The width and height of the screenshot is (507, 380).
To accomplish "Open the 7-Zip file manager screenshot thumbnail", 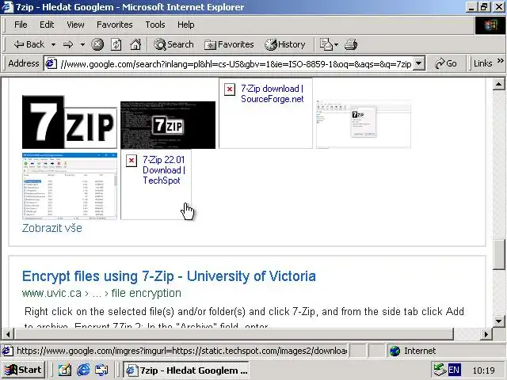I will [x=70, y=186].
